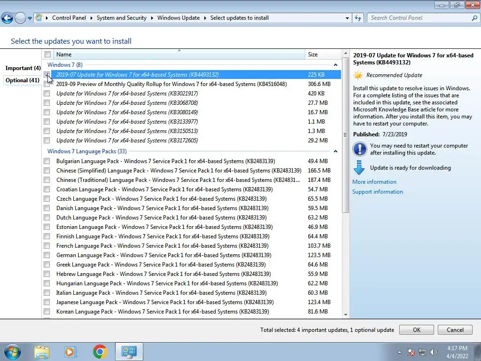Open the recent pages dropdown arrow
The height and width of the screenshot is (361, 481).
click(x=30, y=18)
